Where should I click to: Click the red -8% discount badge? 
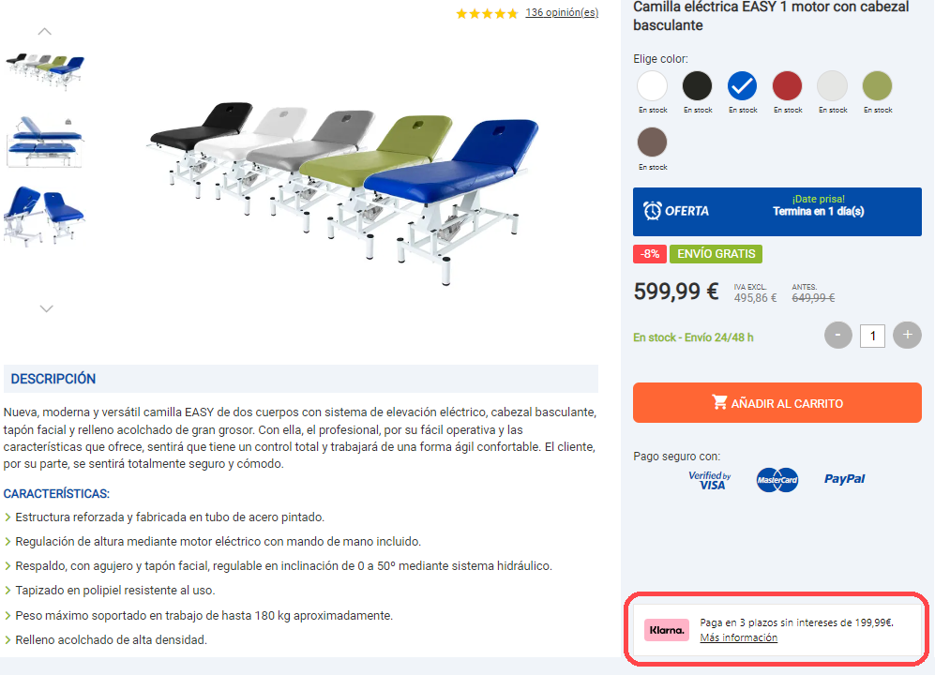coord(649,253)
